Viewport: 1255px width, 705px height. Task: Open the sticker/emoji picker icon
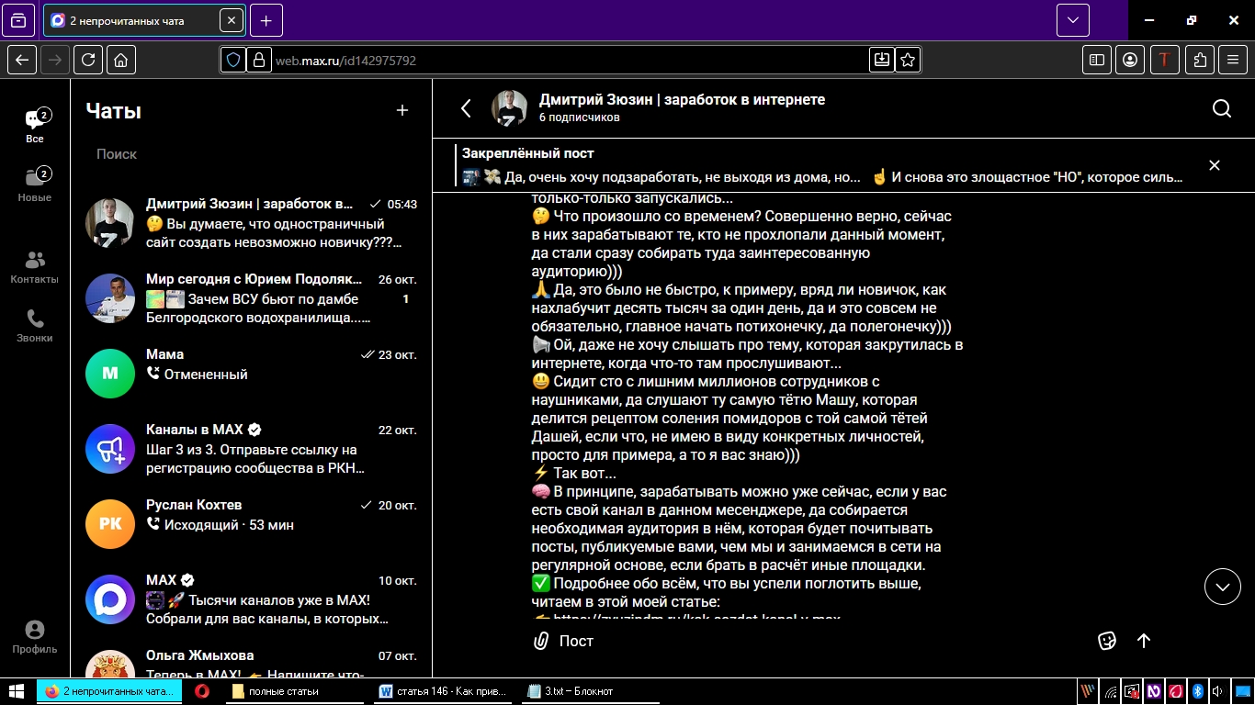[x=1106, y=641]
